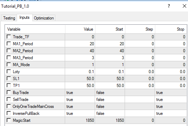Toggle the InversePullBack checkbox
The width and height of the screenshot is (188, 126).
[x=9, y=113]
